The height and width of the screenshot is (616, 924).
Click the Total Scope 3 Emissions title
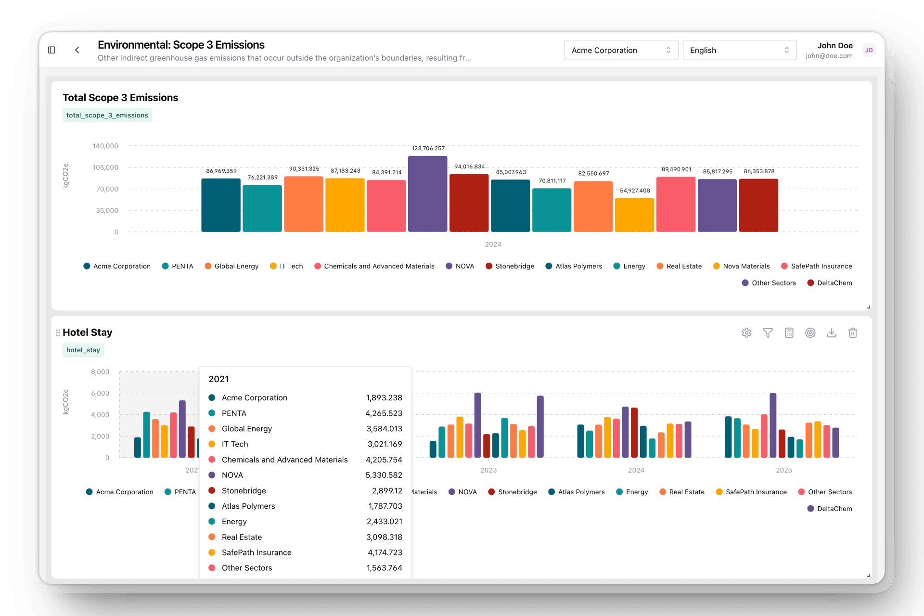120,97
